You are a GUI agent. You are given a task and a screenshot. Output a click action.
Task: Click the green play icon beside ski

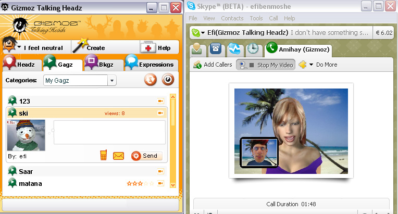tap(12, 112)
